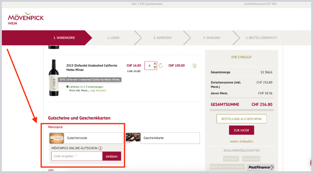The image size is (313, 173).
Task: Click the unit price 'CHF 16.80'
Action: click(x=134, y=66)
